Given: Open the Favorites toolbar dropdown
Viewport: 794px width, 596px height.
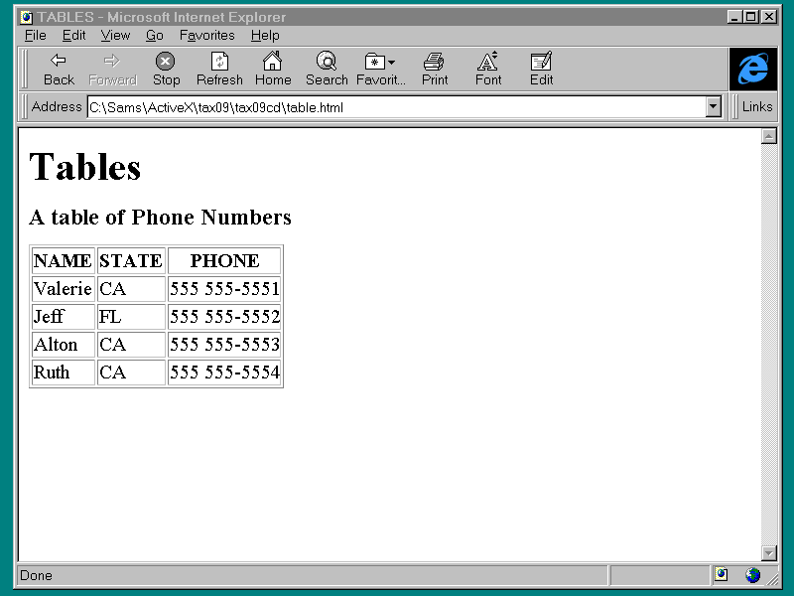Looking at the screenshot, I should coord(380,69).
